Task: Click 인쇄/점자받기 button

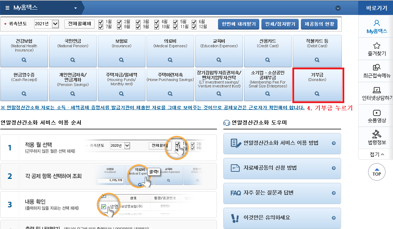Action: tap(280, 24)
